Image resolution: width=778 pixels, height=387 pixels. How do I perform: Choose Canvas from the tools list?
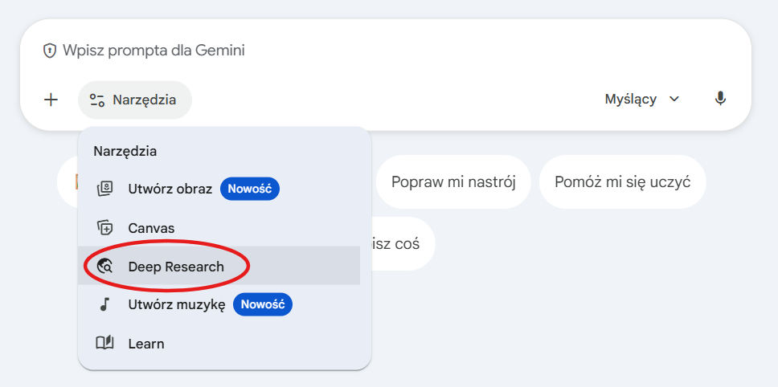point(219,228)
